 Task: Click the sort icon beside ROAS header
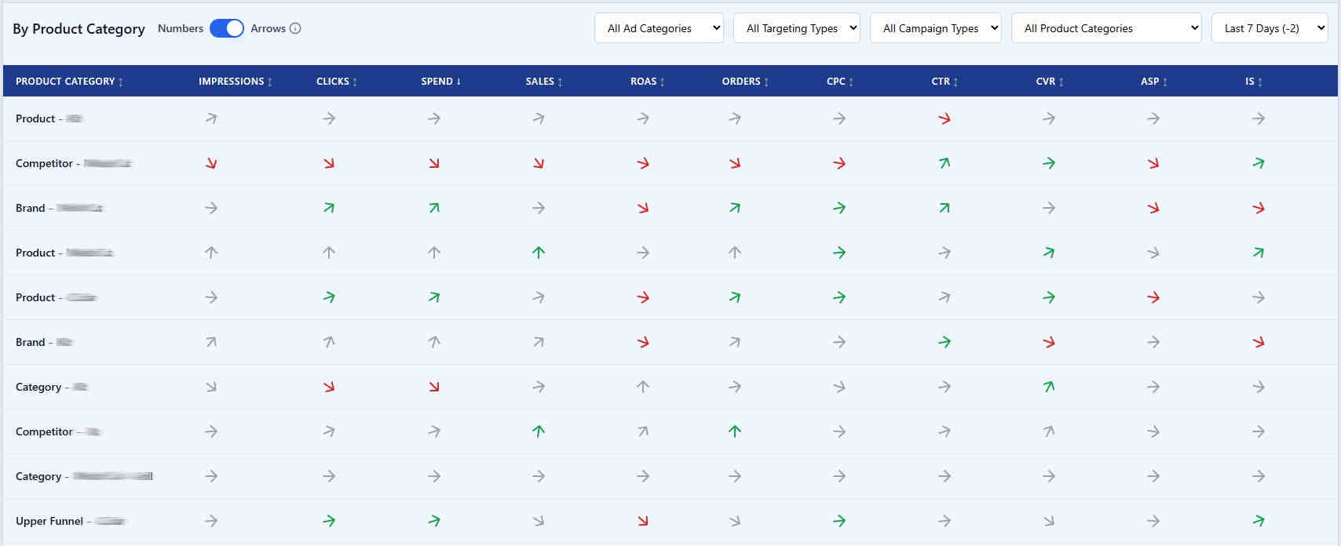pyautogui.click(x=663, y=82)
